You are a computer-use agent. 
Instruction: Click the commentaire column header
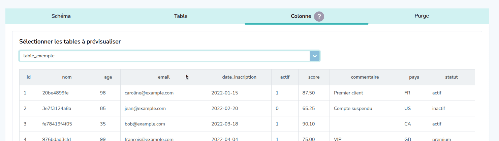pos(365,77)
